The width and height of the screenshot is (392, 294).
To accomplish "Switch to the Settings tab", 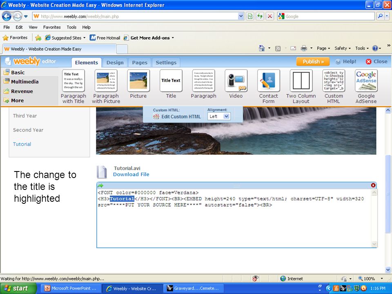I will pos(166,62).
